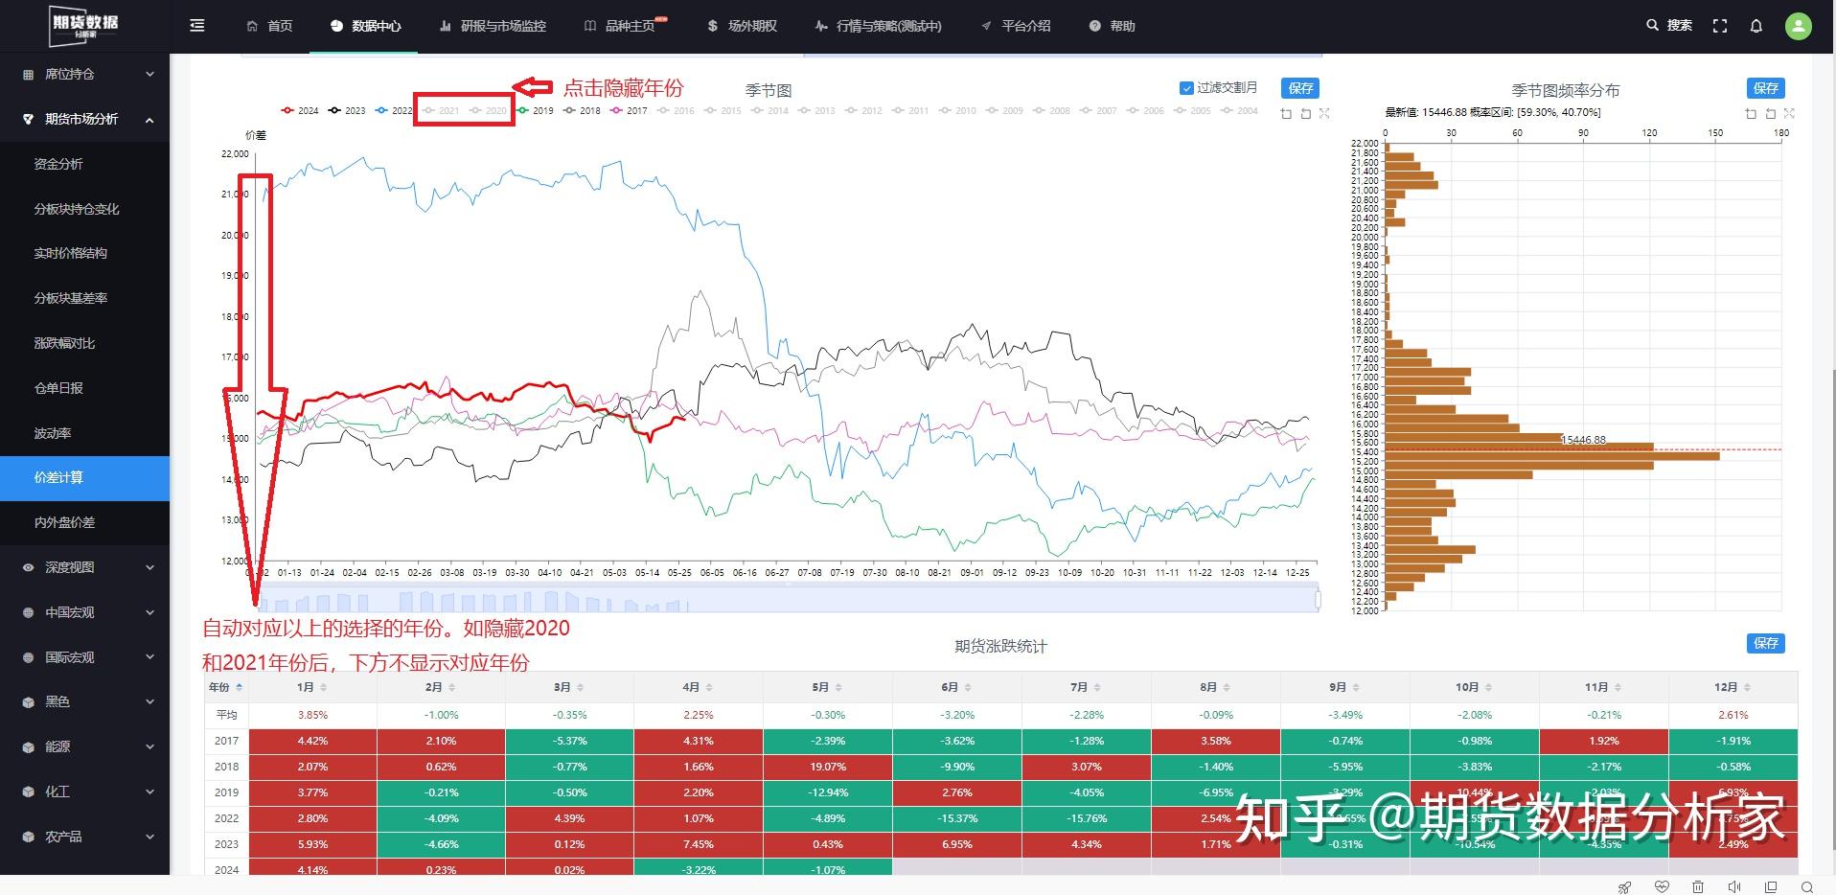This screenshot has height=895, width=1836.
Task: Expand the 中国宏观 sidebar section
Action: tap(84, 612)
